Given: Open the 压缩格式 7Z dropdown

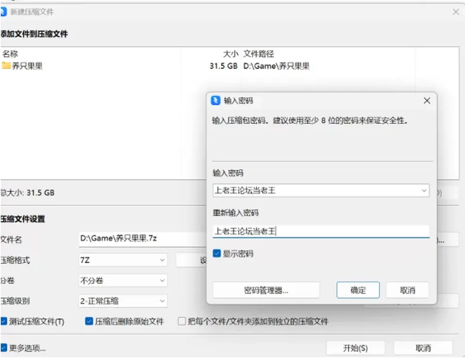Looking at the screenshot, I should pos(123,260).
